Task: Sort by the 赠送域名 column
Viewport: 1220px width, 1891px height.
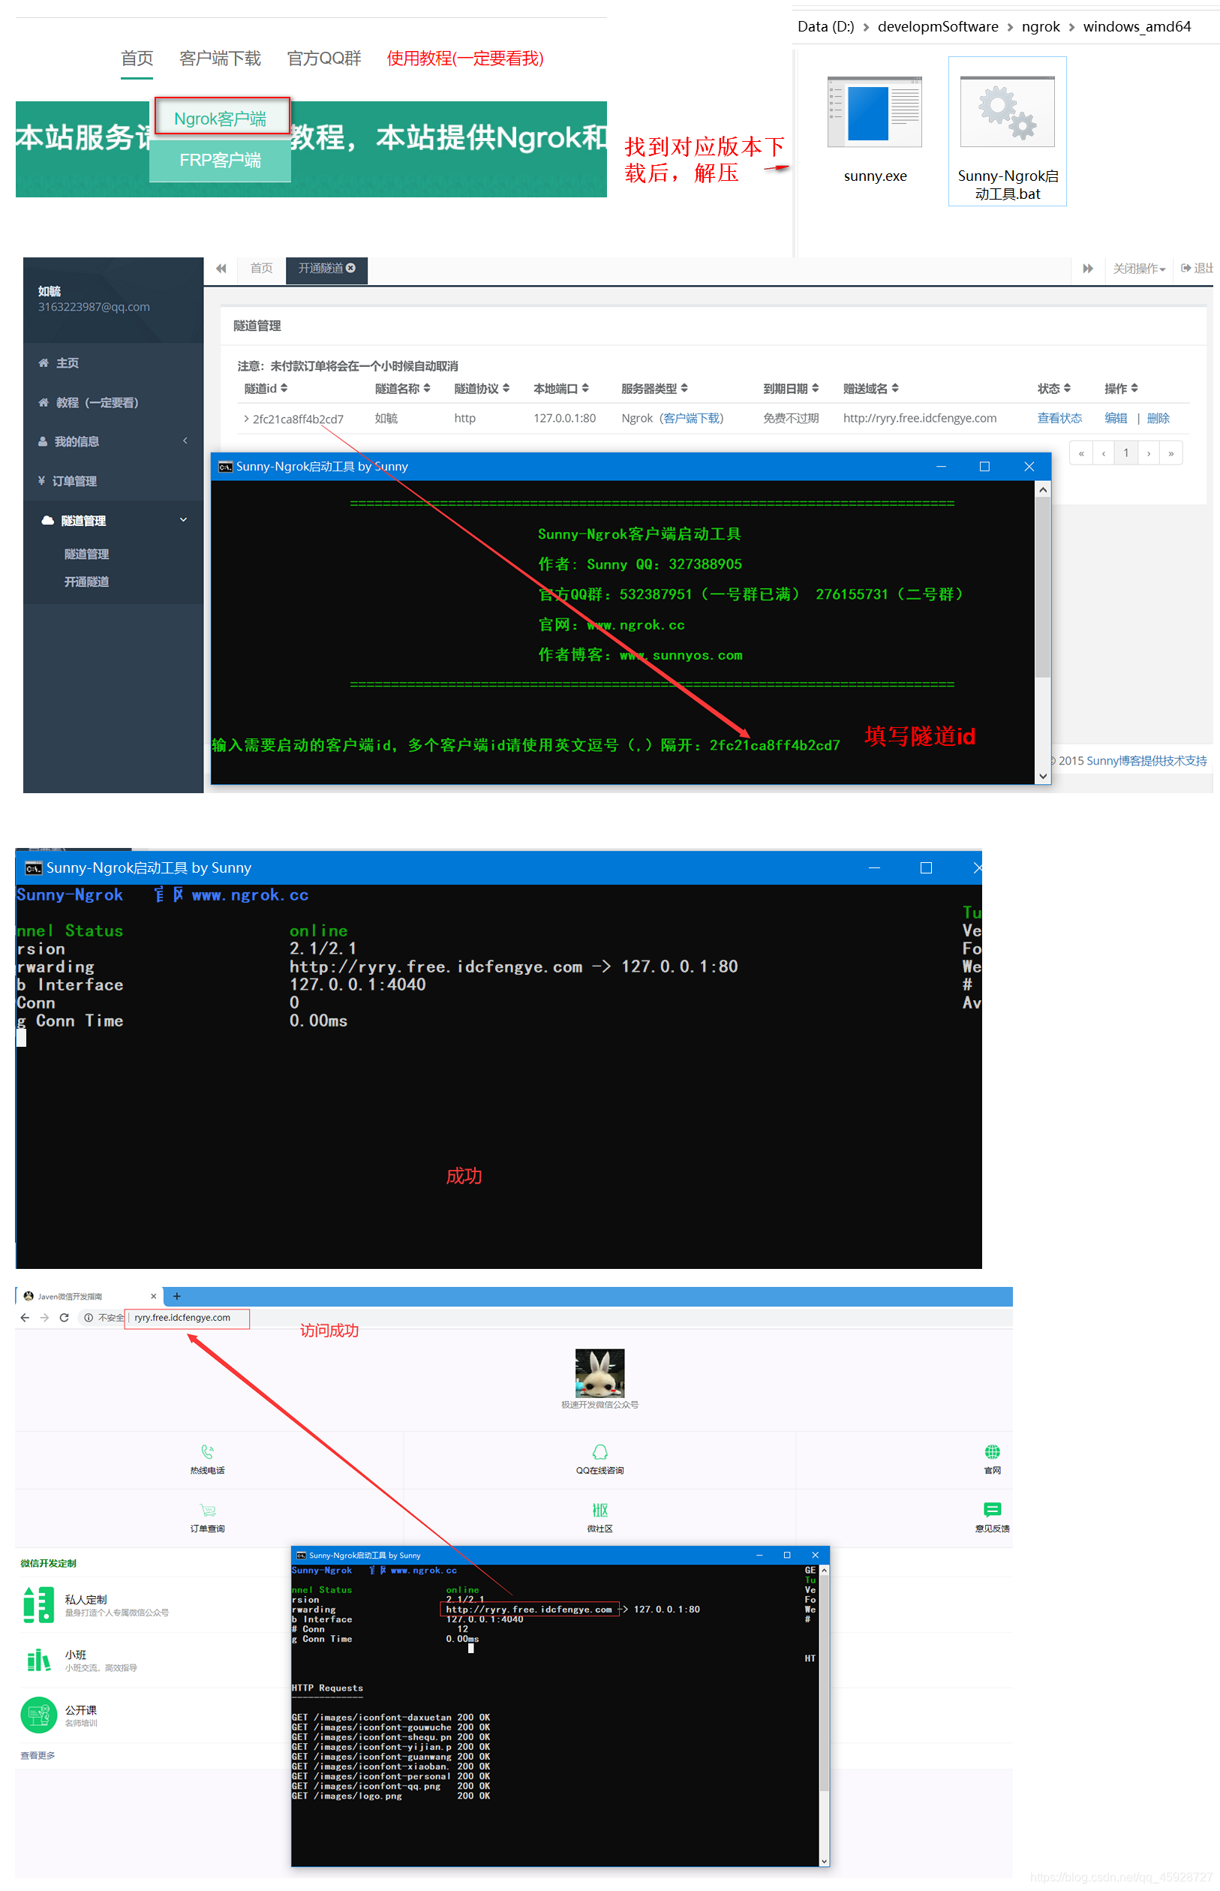Action: click(870, 388)
